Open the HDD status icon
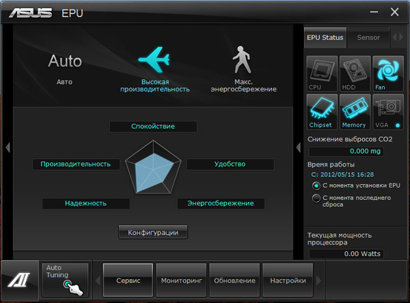 coord(355,74)
